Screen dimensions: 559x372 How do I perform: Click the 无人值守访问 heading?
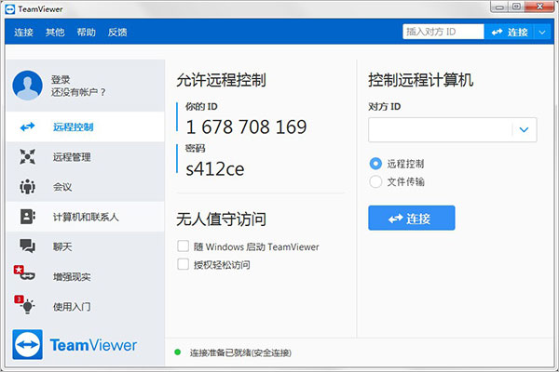point(221,219)
